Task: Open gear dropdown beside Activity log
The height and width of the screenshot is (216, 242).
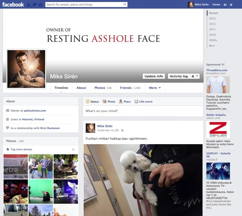Action: click(x=195, y=76)
